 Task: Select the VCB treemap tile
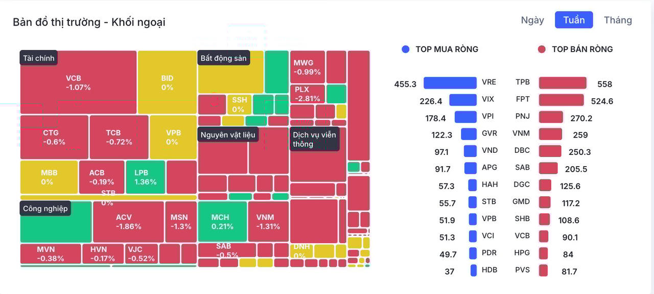pyautogui.click(x=78, y=83)
